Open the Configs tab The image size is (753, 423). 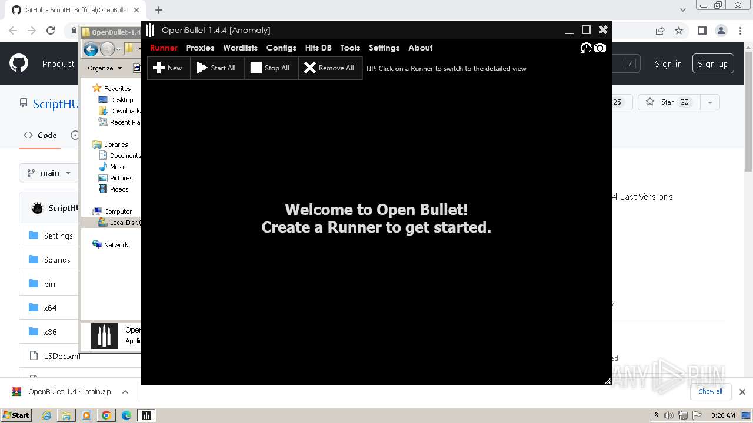point(281,48)
